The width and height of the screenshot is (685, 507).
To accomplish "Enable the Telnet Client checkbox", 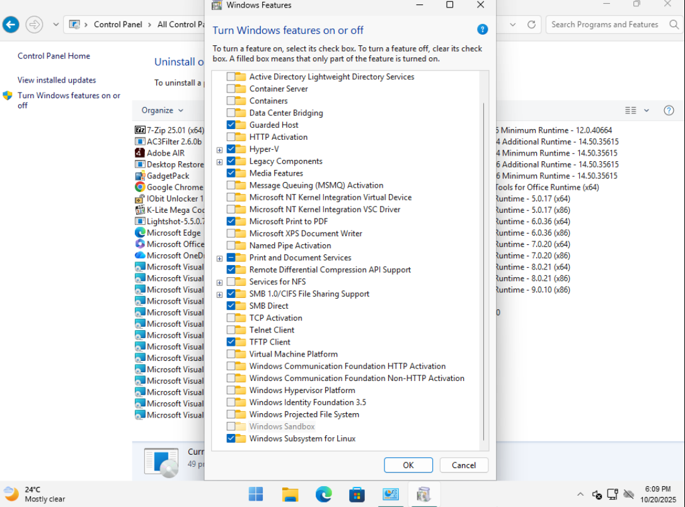I will tap(231, 330).
